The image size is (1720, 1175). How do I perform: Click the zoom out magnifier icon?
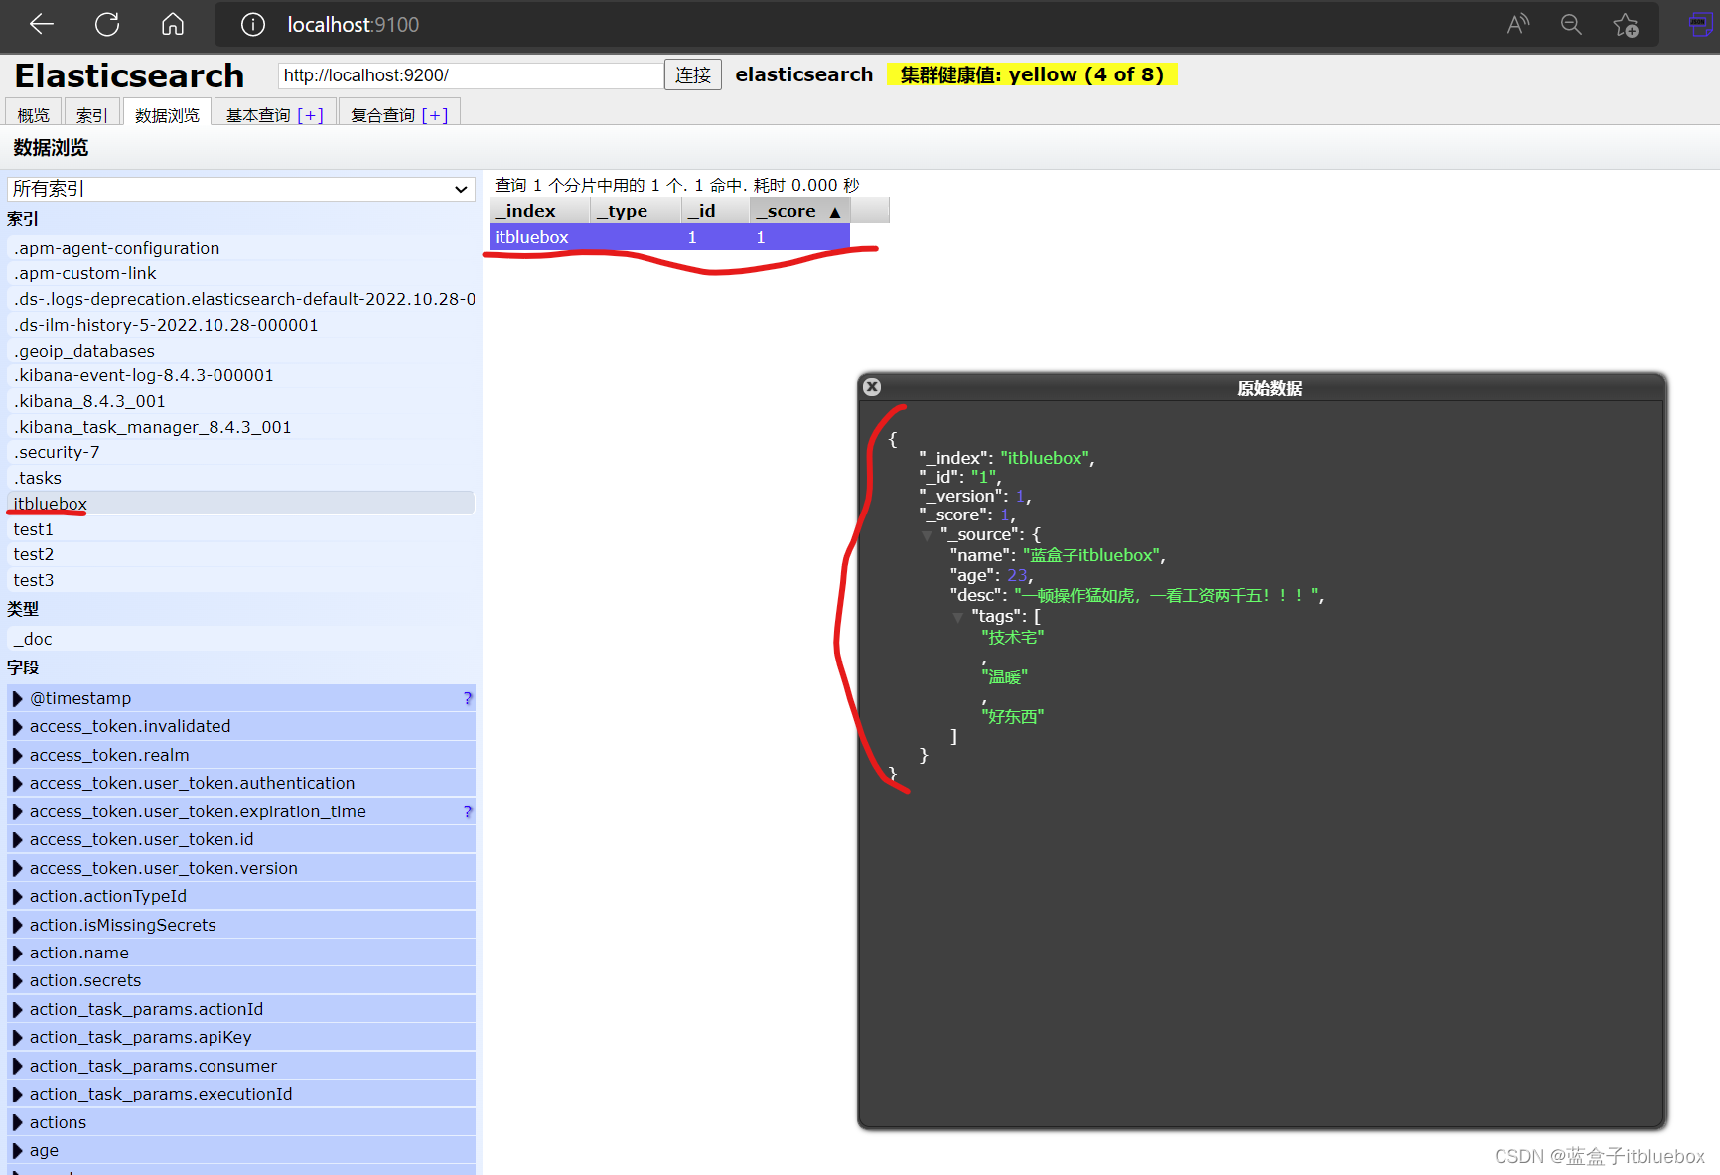pos(1571,24)
